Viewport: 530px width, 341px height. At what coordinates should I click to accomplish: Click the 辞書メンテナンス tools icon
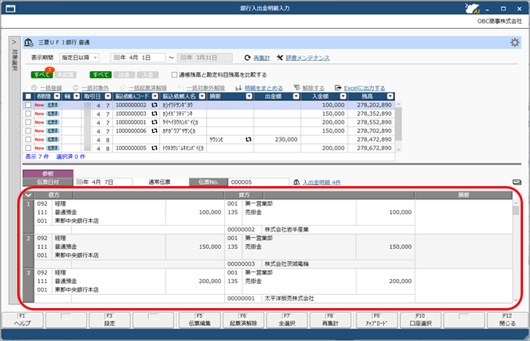pyautogui.click(x=280, y=58)
